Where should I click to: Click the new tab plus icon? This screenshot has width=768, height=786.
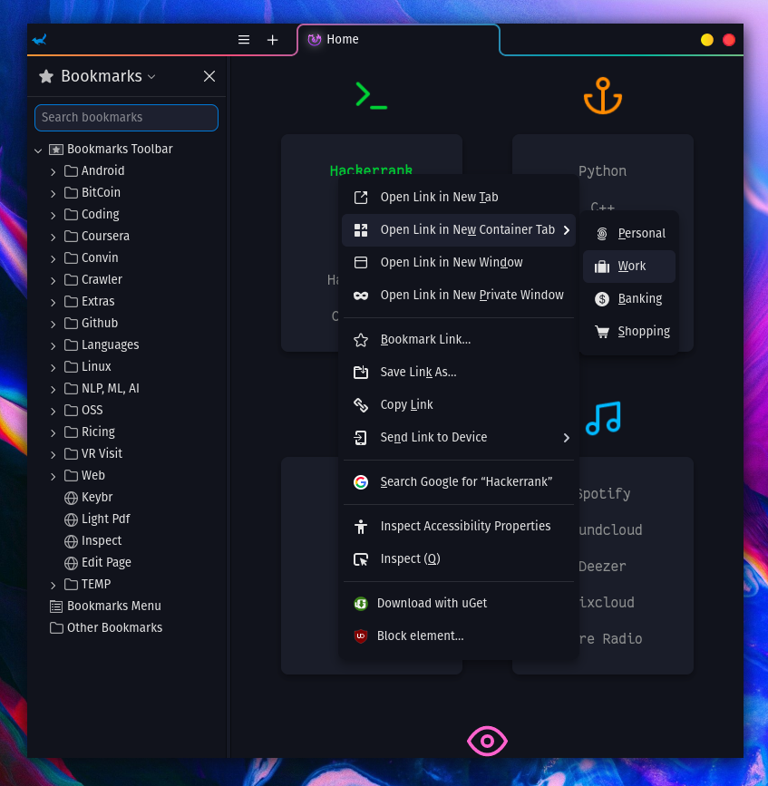pyautogui.click(x=272, y=40)
